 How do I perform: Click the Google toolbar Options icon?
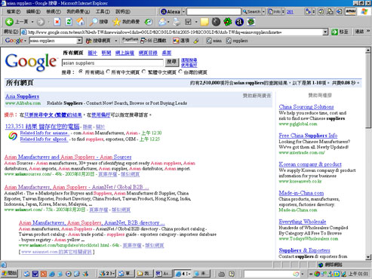(x=177, y=41)
